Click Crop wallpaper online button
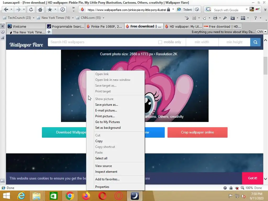 pos(197,132)
